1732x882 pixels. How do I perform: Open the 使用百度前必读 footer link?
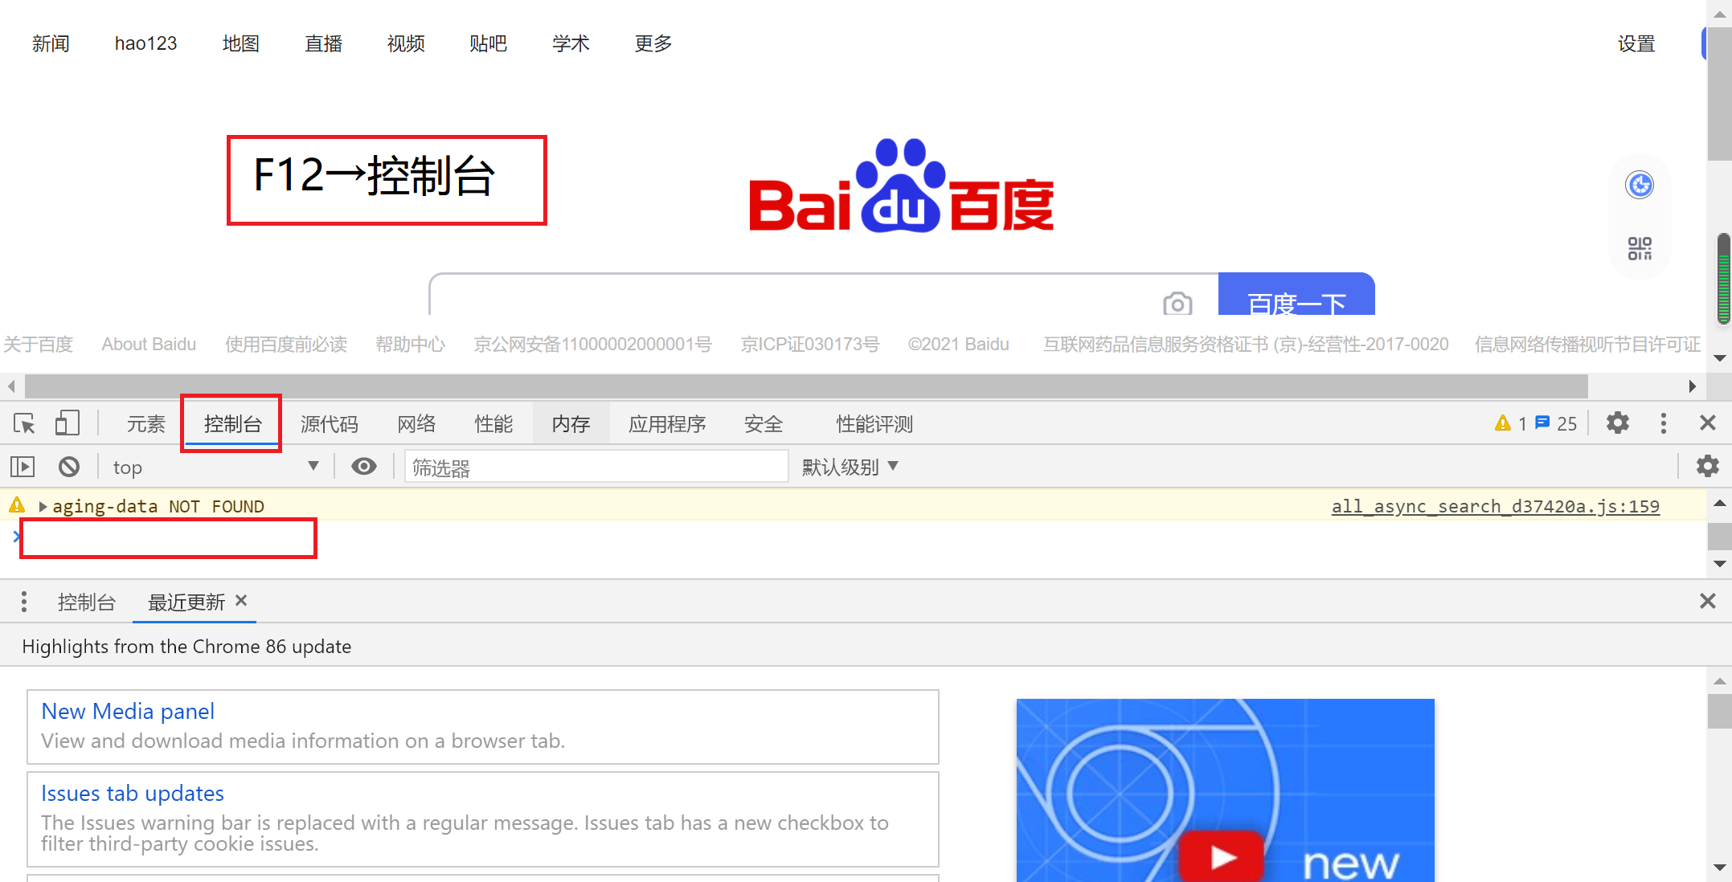pos(286,344)
